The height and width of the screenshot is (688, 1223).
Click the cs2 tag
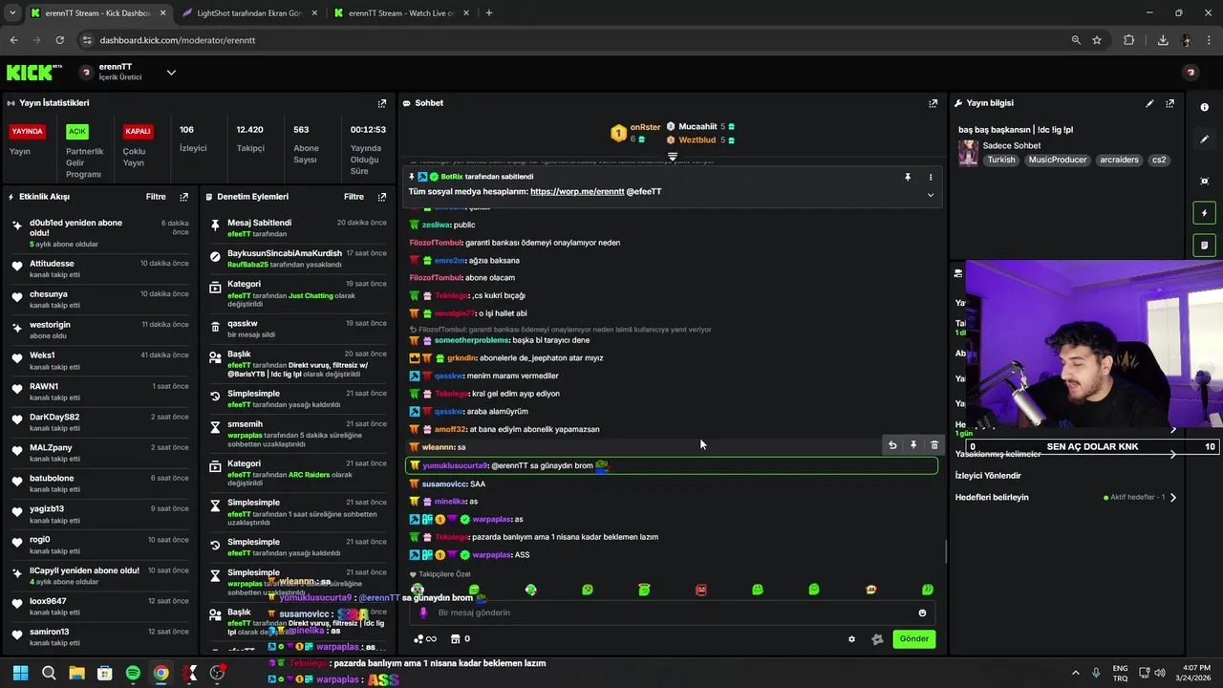coord(1159,161)
